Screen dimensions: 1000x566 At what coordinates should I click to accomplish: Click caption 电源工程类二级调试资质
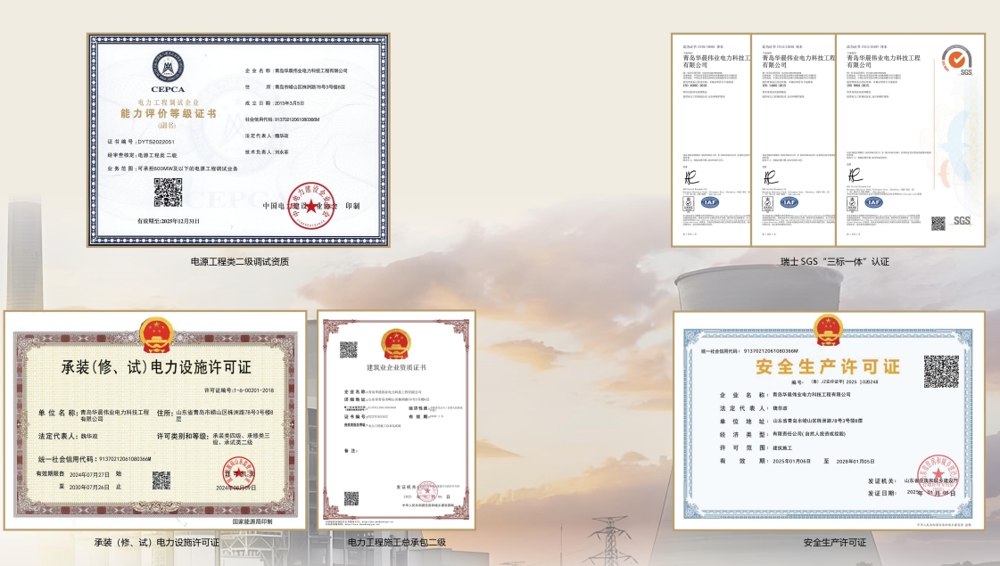[239, 261]
